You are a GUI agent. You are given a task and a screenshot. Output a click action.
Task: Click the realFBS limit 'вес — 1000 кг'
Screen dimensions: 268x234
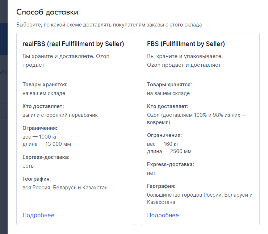pyautogui.click(x=40, y=137)
